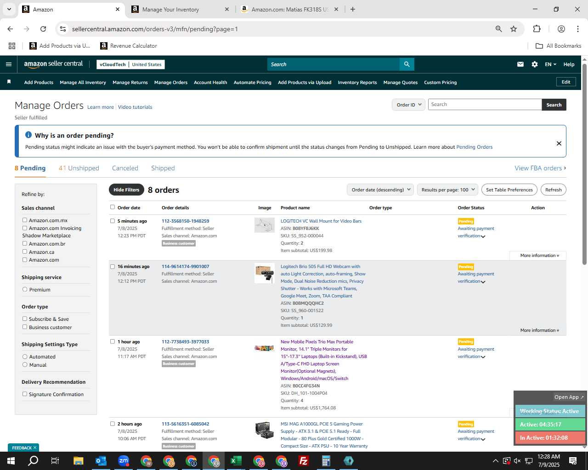Open the View FBA orders link
The height and width of the screenshot is (470, 588).
(x=540, y=168)
